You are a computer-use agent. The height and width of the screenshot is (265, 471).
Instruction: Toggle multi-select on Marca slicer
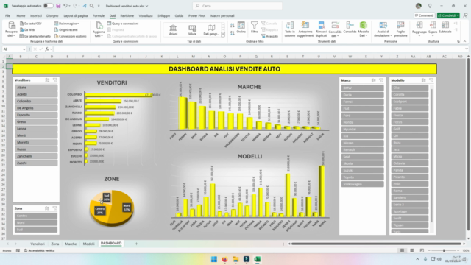pyautogui.click(x=373, y=80)
